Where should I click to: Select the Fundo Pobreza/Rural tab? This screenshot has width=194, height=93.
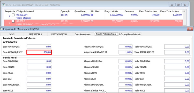pos(106,34)
